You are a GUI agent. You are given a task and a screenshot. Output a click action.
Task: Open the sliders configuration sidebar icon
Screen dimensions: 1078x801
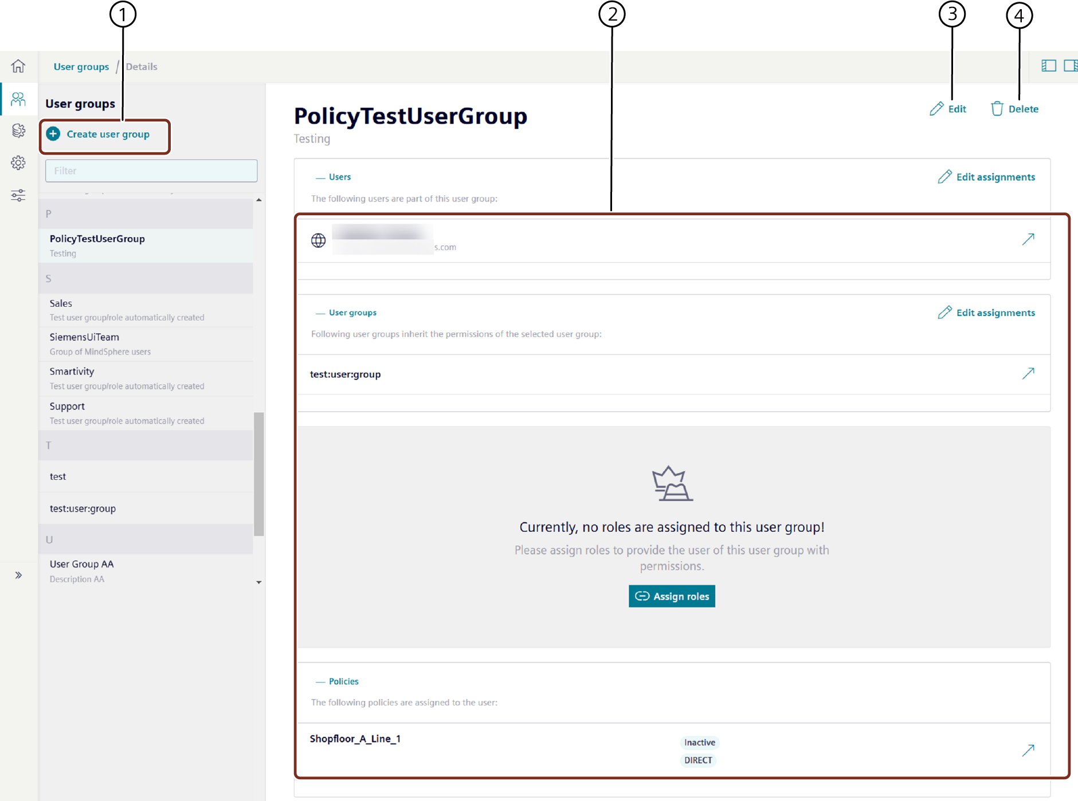(18, 195)
